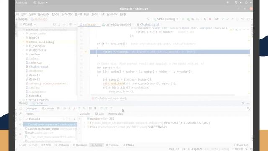
Task: Switch to the GDB tab
Action: 100,114
